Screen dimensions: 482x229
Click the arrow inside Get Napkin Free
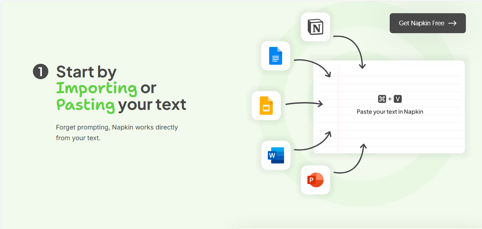click(x=452, y=23)
